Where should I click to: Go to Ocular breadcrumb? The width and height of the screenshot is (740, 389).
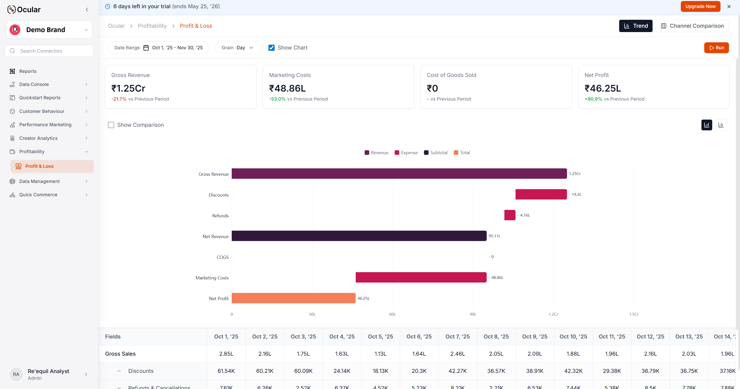[116, 26]
